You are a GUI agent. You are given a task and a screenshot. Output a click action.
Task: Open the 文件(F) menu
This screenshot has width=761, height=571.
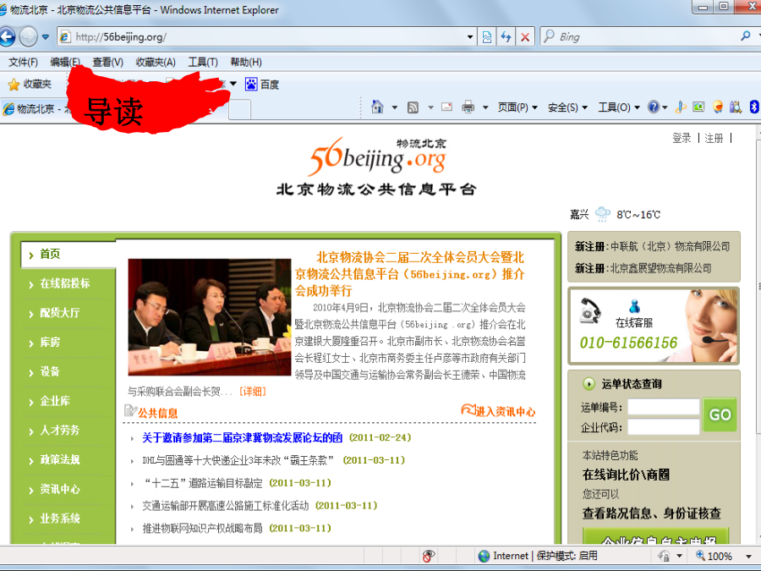(x=23, y=62)
